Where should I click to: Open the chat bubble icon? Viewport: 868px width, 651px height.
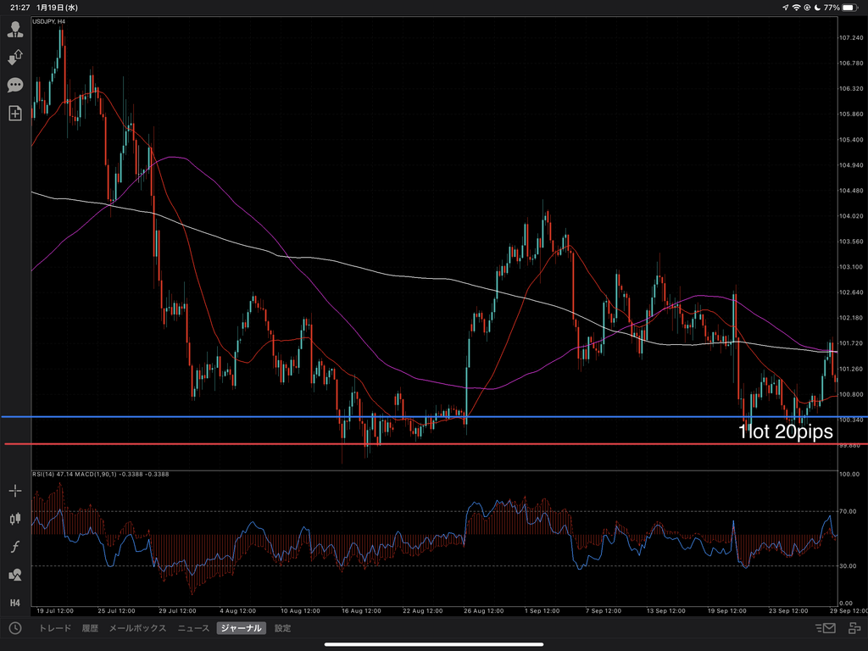(15, 85)
